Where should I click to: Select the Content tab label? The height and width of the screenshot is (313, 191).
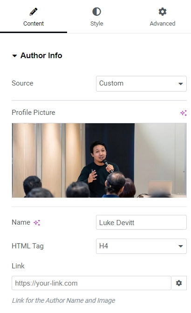[34, 24]
